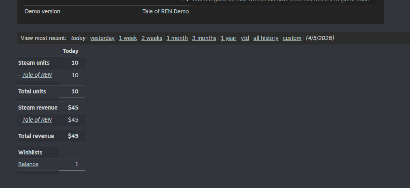Click the Total revenue $45 value
Viewport: 410px width, 188px height.
click(x=73, y=136)
